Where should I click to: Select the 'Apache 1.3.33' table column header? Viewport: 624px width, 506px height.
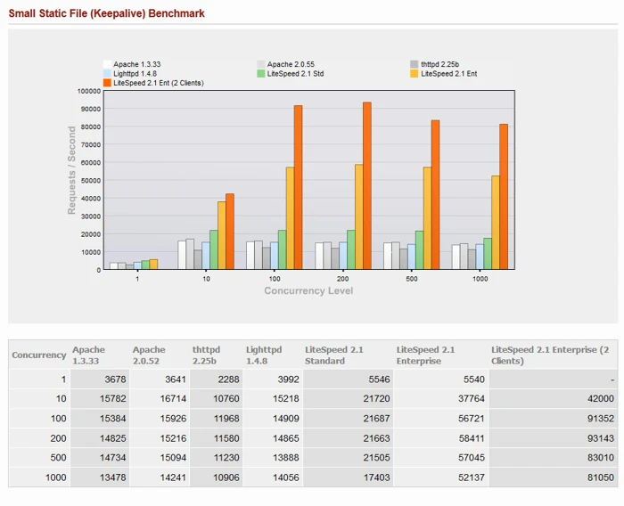[89, 355]
